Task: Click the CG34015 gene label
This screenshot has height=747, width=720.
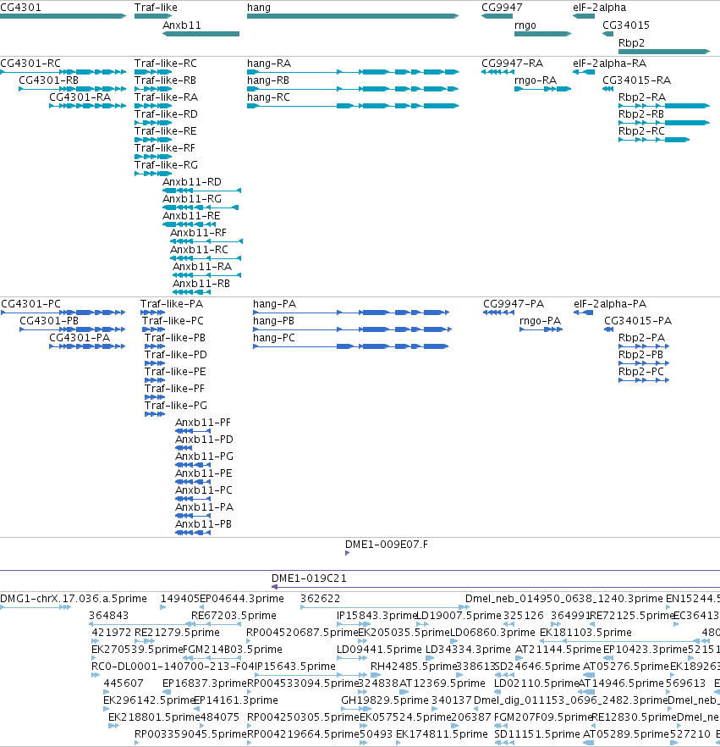Action: [626, 25]
